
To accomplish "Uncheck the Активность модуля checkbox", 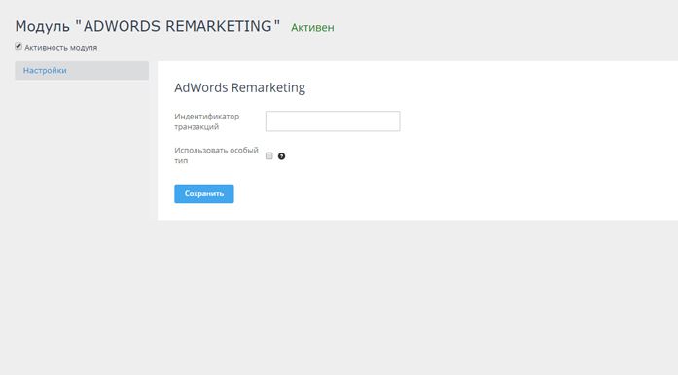I will (x=18, y=47).
